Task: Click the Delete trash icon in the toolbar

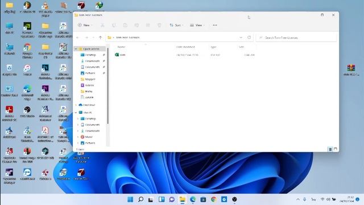Action: click(159, 25)
